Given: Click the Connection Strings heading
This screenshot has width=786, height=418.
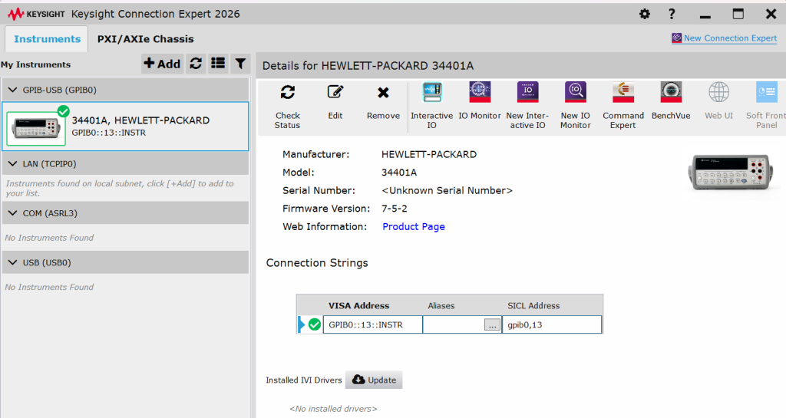Looking at the screenshot, I should pos(317,263).
